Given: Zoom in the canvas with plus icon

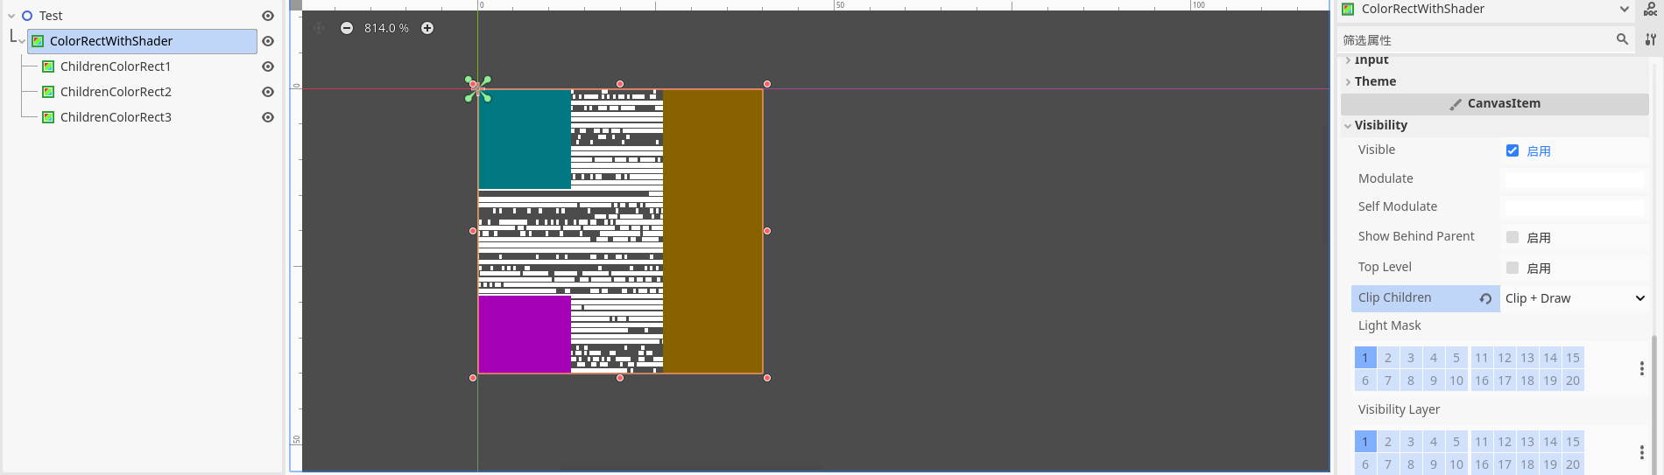Looking at the screenshot, I should (x=427, y=28).
